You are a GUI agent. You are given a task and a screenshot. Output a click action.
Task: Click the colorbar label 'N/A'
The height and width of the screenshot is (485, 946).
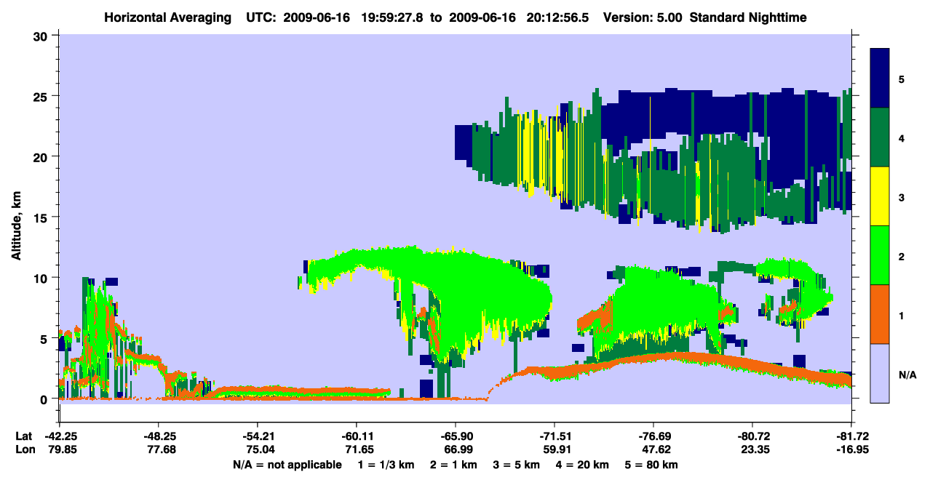tap(907, 374)
